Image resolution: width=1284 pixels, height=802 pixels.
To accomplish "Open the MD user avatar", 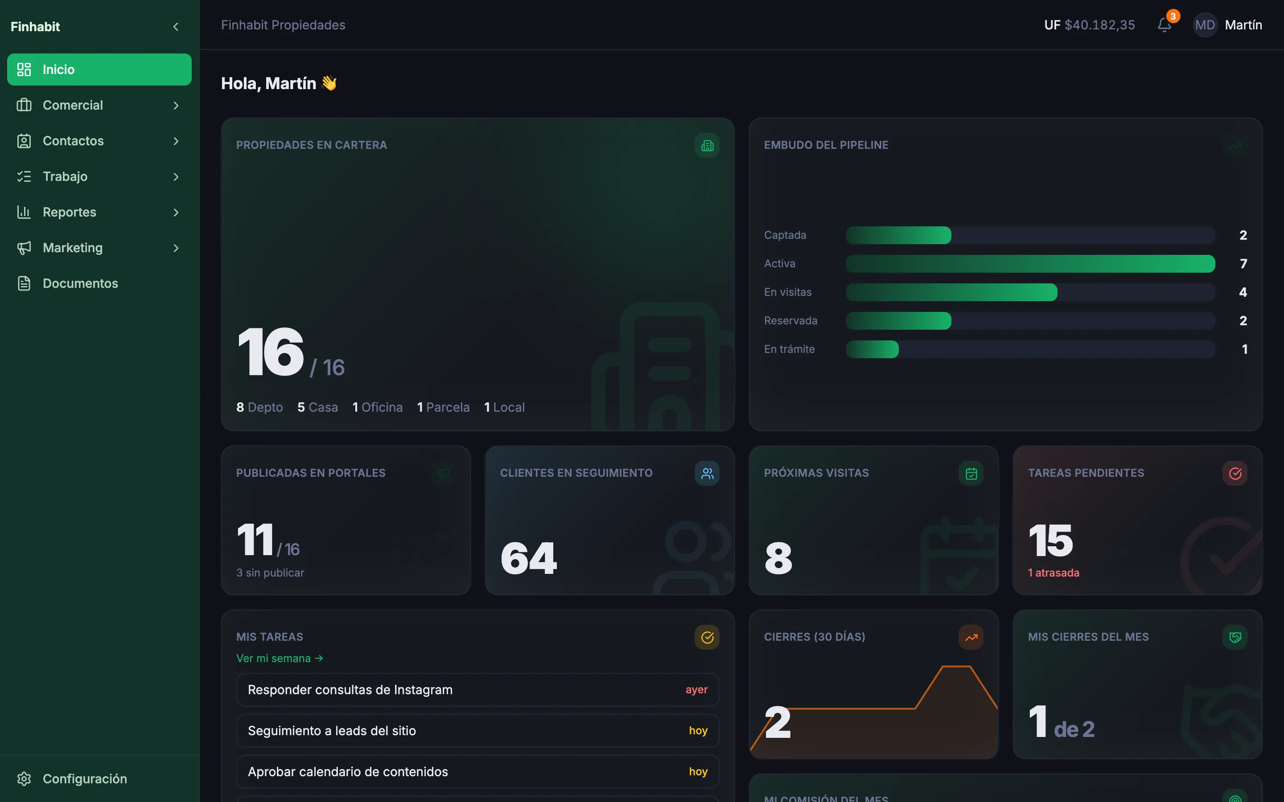I will 1205,25.
